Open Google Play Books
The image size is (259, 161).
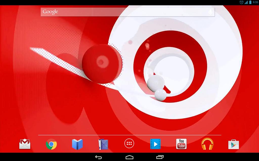tap(77, 144)
